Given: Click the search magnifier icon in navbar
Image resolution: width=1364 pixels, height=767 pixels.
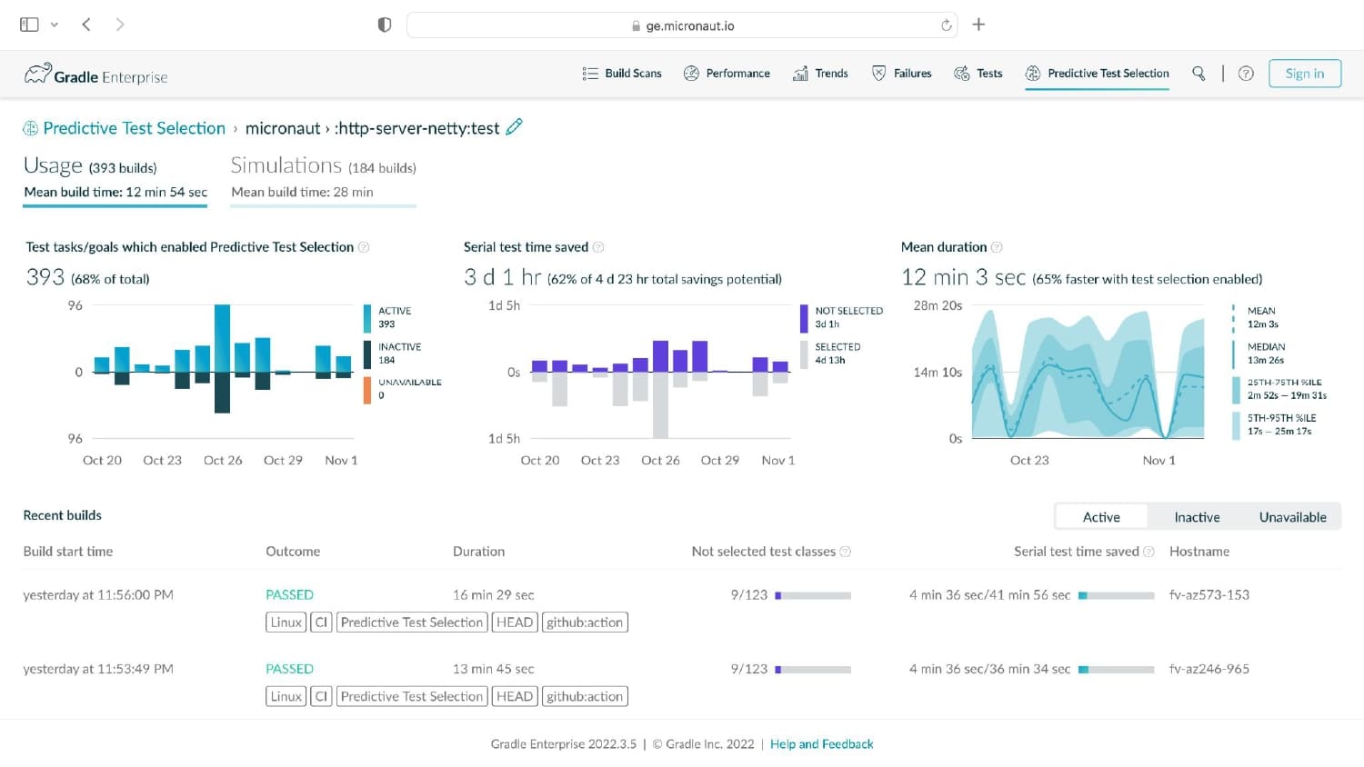Looking at the screenshot, I should [1199, 74].
